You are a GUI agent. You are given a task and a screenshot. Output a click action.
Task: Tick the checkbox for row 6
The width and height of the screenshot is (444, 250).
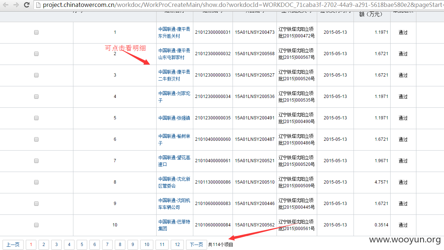[x=36, y=139]
